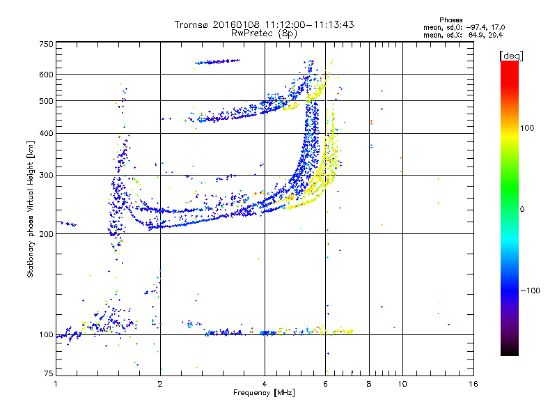Image resolution: width=557 pixels, height=418 pixels.
Task: Click the y-axis tick label '750'
Action: (x=46, y=44)
